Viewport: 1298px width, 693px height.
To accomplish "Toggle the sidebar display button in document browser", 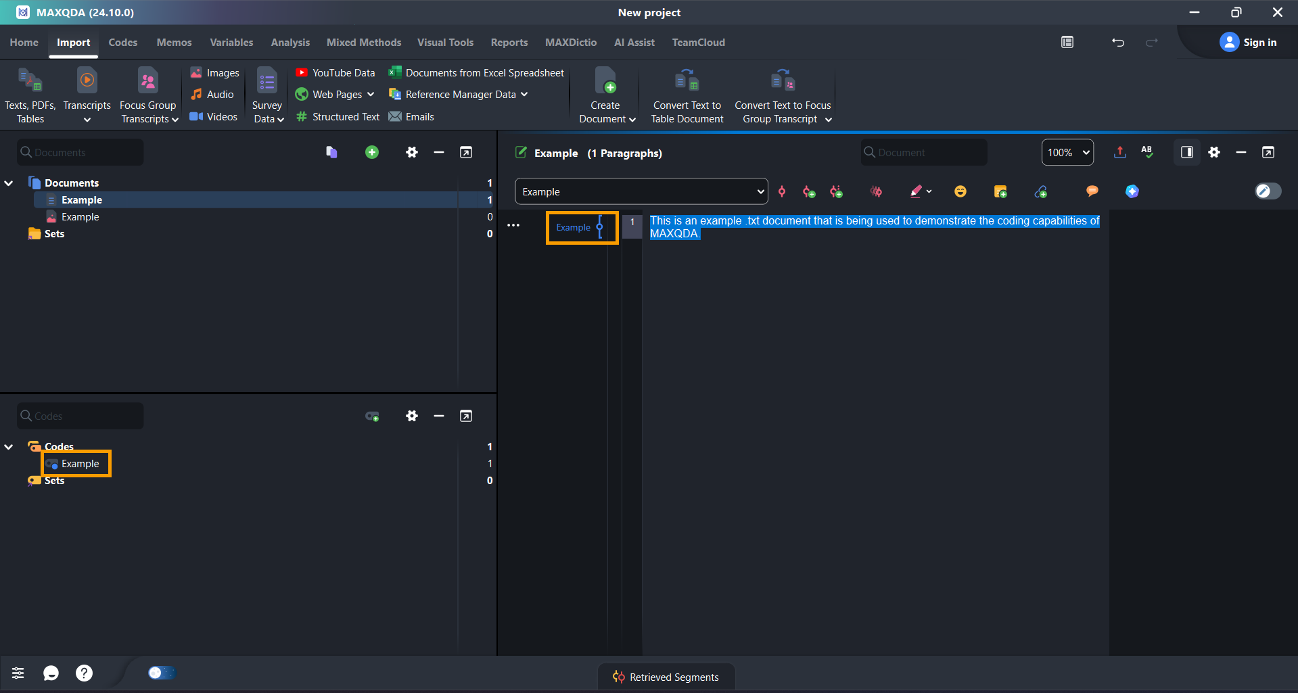I will click(x=1186, y=153).
